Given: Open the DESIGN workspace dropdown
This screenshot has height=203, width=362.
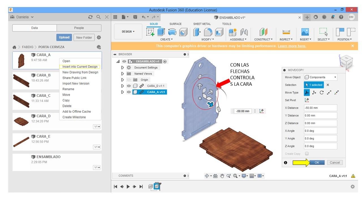Looking at the screenshot, I should click(x=128, y=32).
